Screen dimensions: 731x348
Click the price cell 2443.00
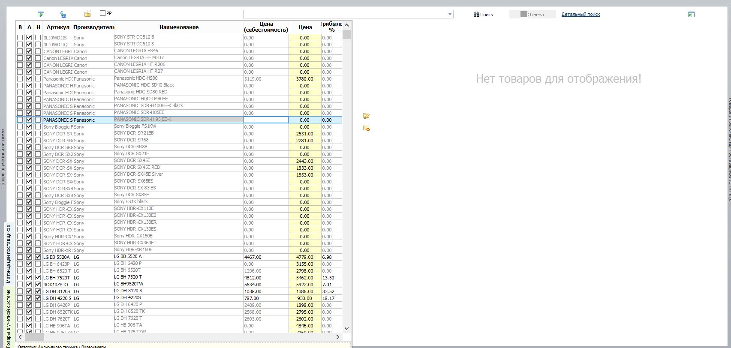click(x=305, y=161)
